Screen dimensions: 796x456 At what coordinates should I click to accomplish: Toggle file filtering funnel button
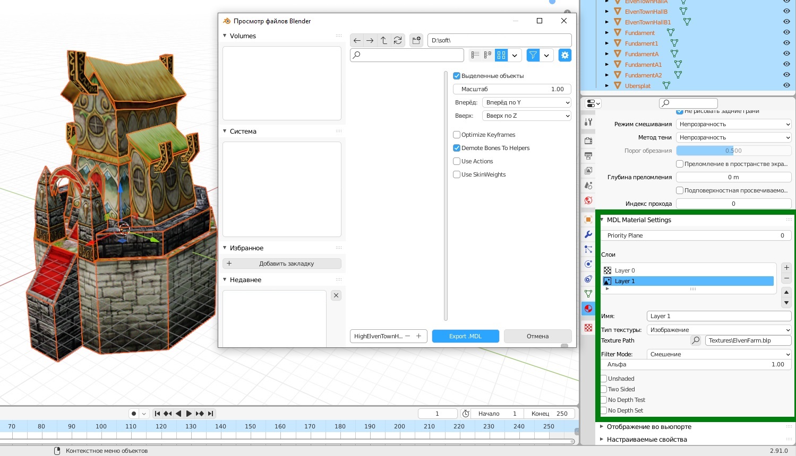[x=533, y=55]
